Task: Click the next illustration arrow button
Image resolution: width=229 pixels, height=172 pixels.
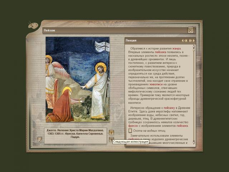Action: (111, 132)
